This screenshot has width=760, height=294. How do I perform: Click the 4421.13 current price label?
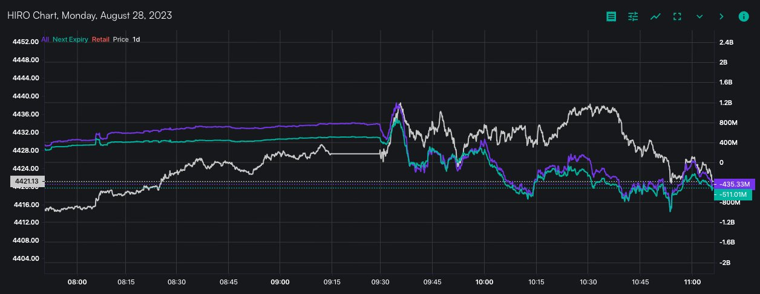[27, 181]
